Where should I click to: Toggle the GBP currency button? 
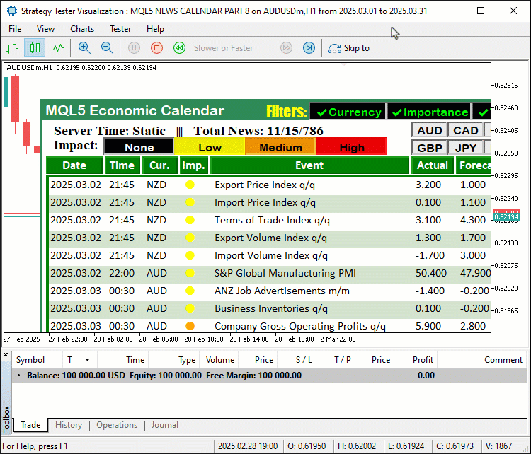pyautogui.click(x=430, y=148)
